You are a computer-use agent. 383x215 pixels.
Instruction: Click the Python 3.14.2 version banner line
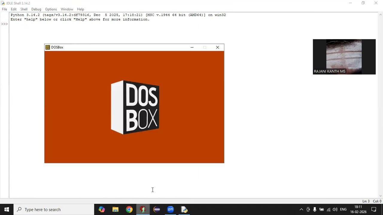118,15
